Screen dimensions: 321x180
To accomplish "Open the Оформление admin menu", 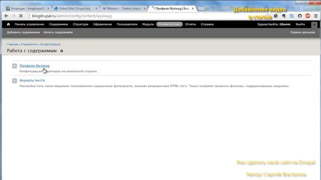I will coord(102,24).
